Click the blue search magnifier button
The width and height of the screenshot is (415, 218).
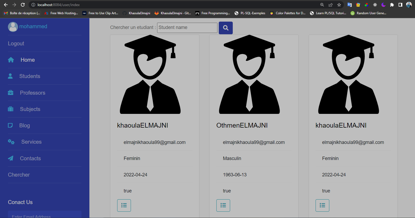pos(226,28)
